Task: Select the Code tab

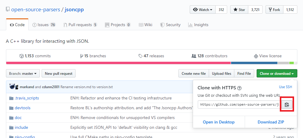Action: tap(17, 25)
